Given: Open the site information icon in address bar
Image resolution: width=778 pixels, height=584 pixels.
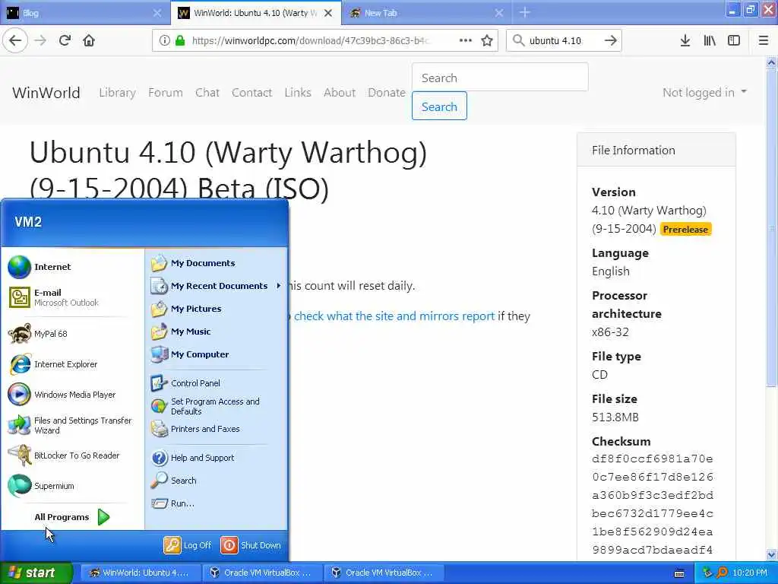Looking at the screenshot, I should click(x=164, y=40).
